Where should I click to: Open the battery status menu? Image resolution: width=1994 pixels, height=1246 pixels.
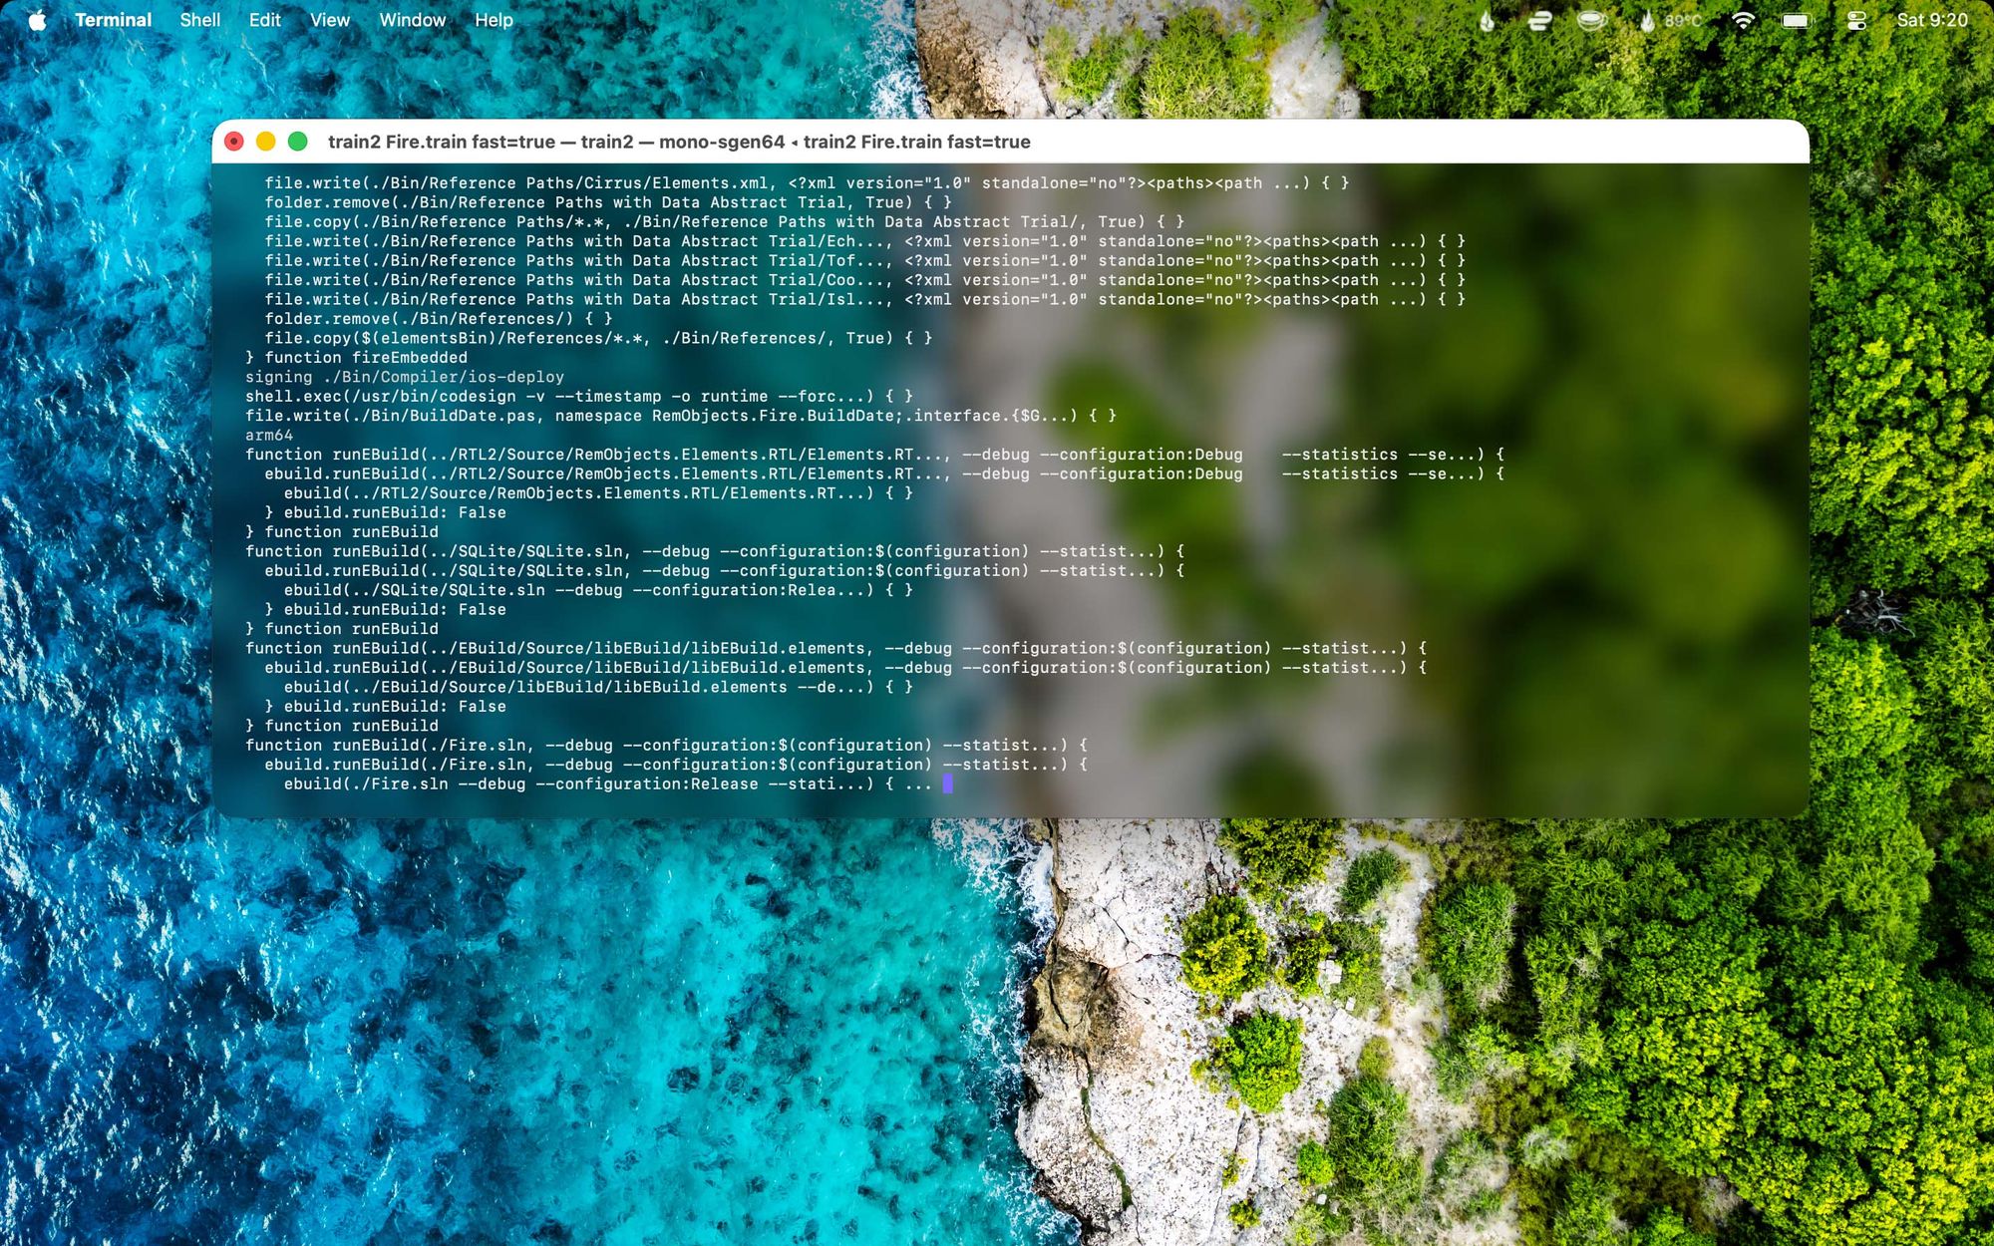click(x=1797, y=20)
